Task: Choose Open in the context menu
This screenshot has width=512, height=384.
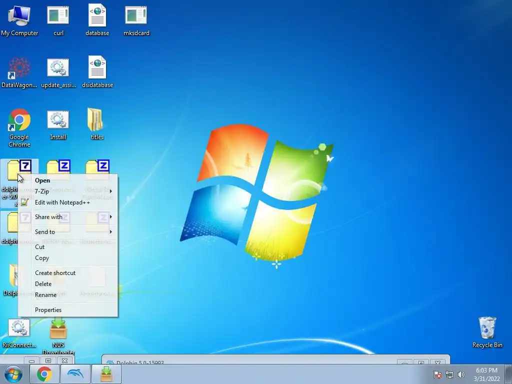Action: (x=68, y=180)
